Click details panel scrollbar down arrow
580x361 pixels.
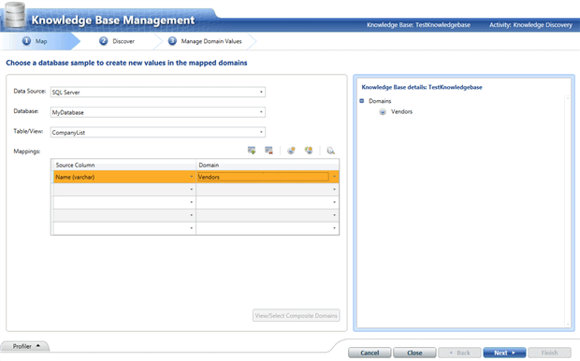tap(568, 325)
